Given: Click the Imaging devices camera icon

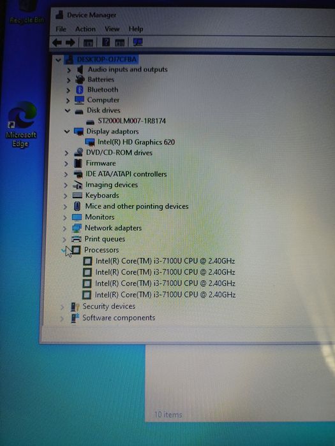Looking at the screenshot, I should [77, 185].
